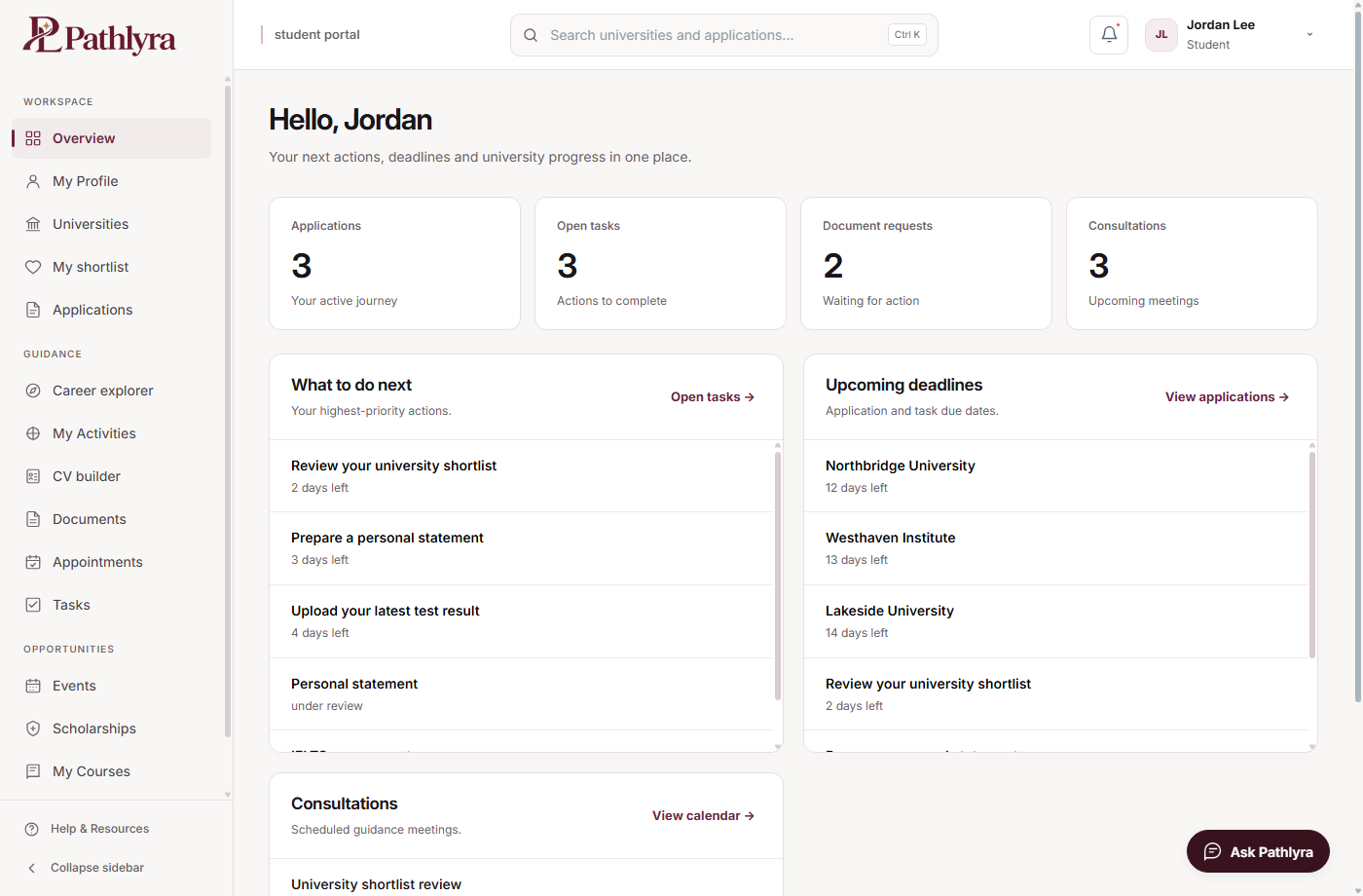The width and height of the screenshot is (1363, 896).
Task: Click the Universities building icon
Action: click(x=33, y=224)
